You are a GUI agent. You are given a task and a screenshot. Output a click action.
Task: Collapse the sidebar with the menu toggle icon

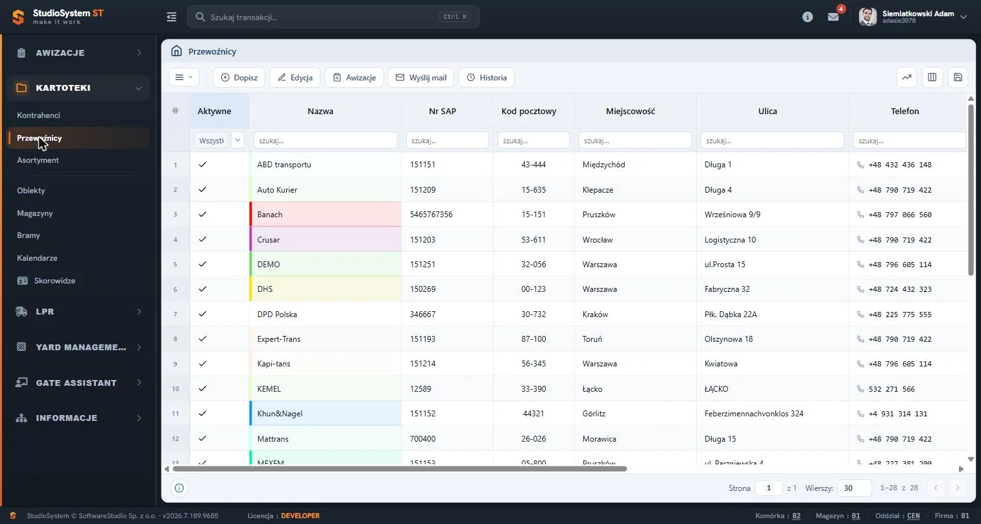(x=171, y=17)
